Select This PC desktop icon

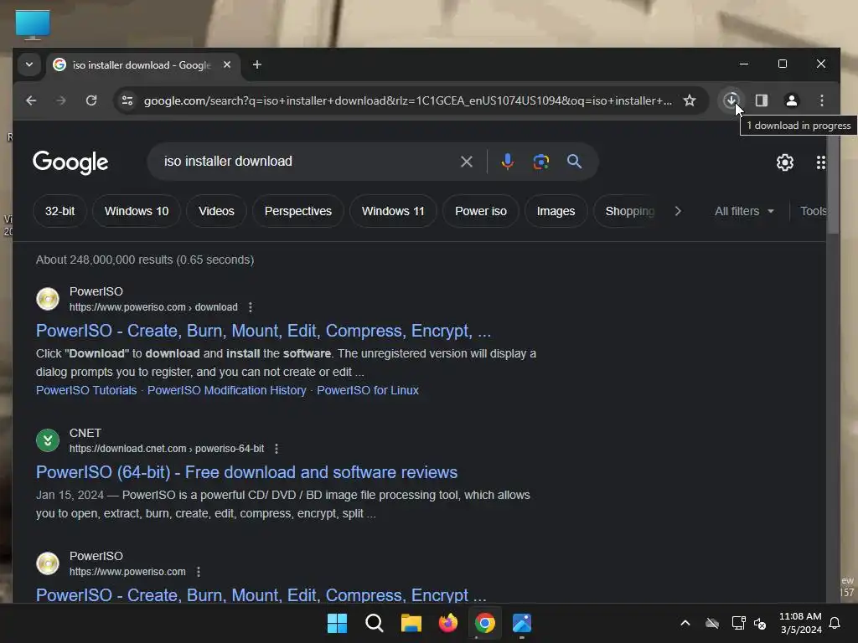tap(33, 24)
